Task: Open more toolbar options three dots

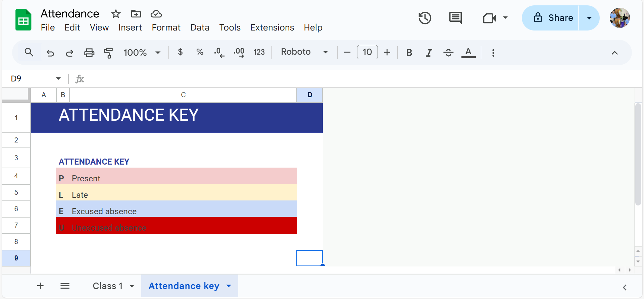Action: point(493,53)
